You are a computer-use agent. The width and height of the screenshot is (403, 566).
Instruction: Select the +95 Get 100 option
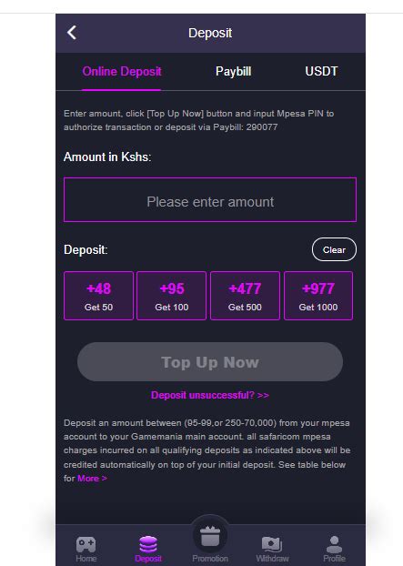[172, 296]
